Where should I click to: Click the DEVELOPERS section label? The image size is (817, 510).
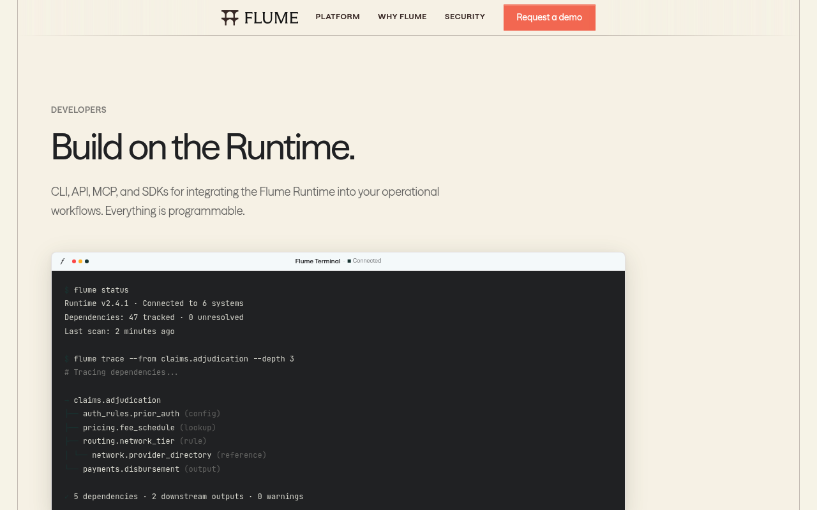click(x=79, y=110)
